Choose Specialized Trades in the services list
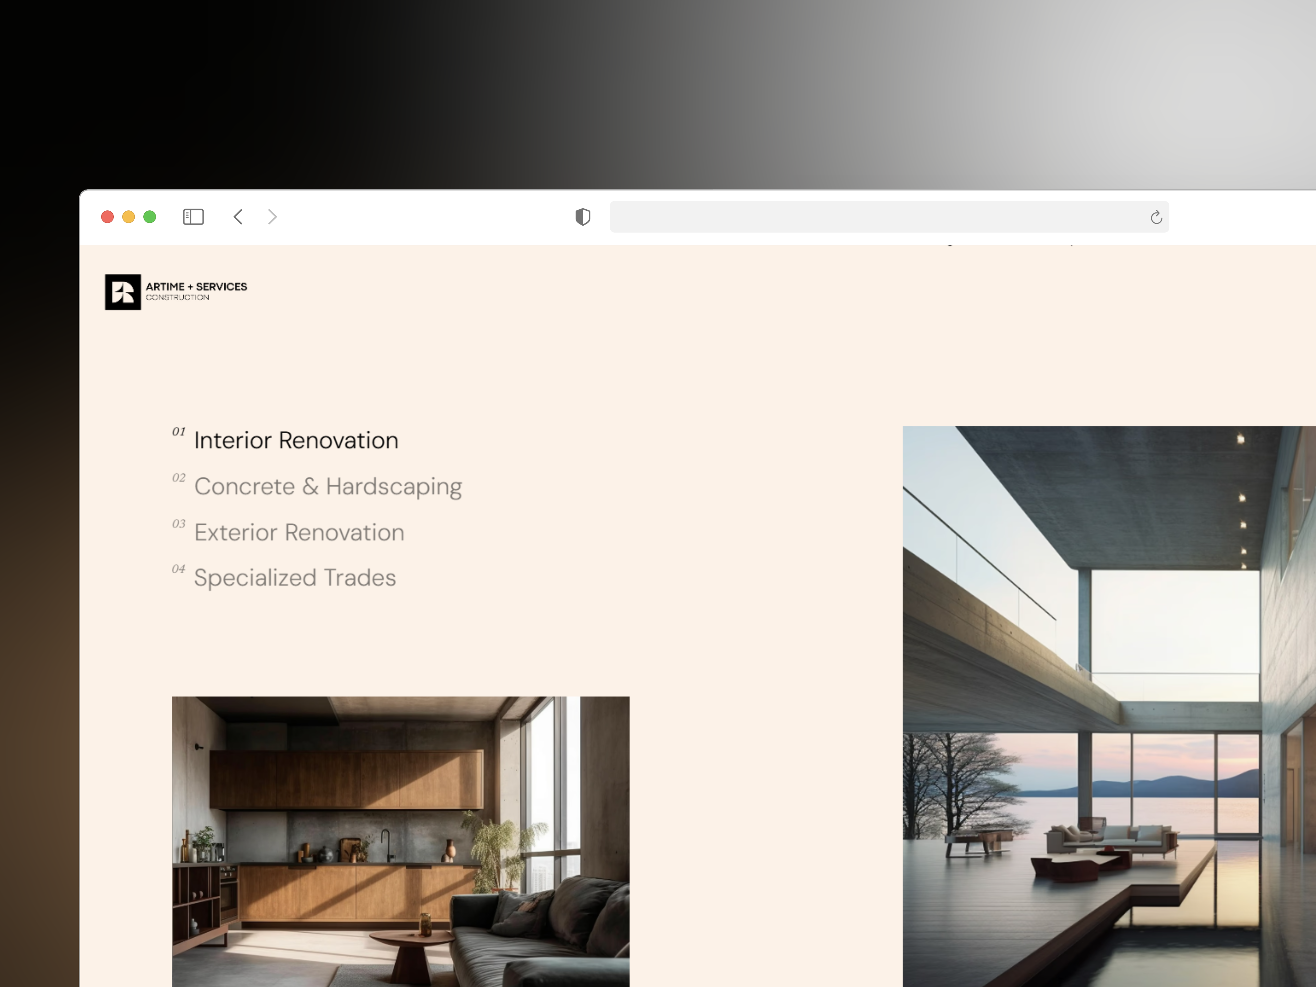1316x987 pixels. tap(294, 577)
